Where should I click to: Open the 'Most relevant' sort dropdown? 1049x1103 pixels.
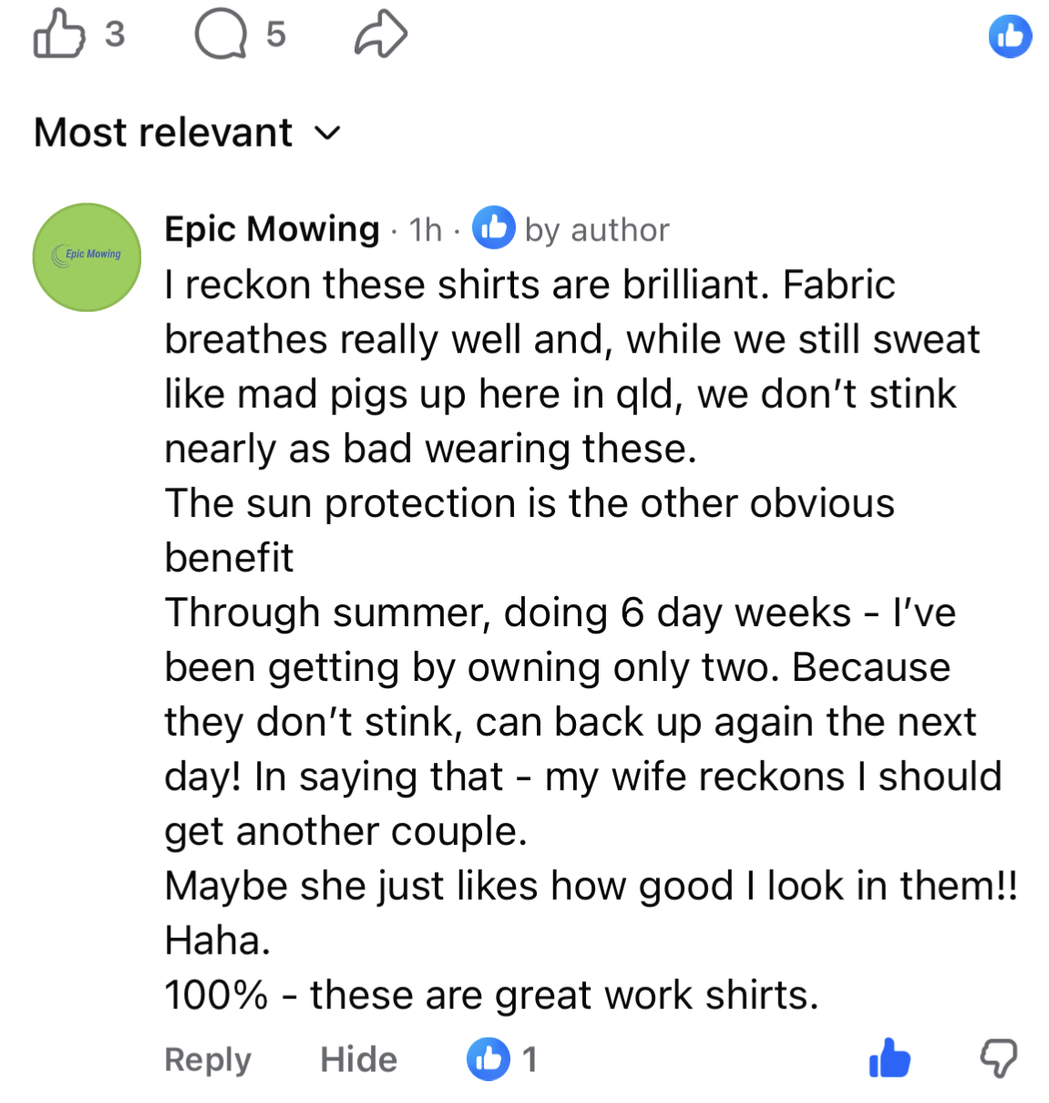[164, 133]
